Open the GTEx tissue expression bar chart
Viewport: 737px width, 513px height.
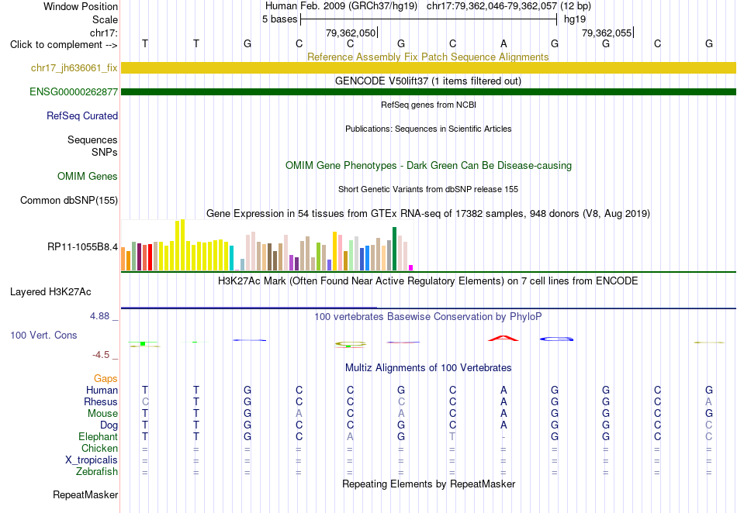(x=267, y=245)
